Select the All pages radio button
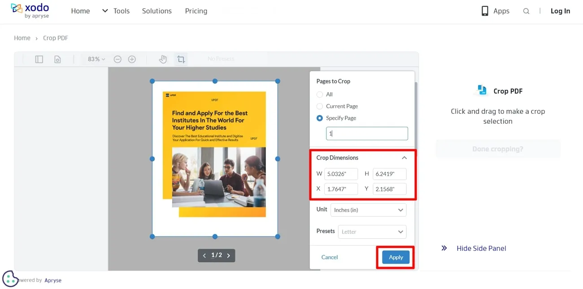 tap(319, 95)
